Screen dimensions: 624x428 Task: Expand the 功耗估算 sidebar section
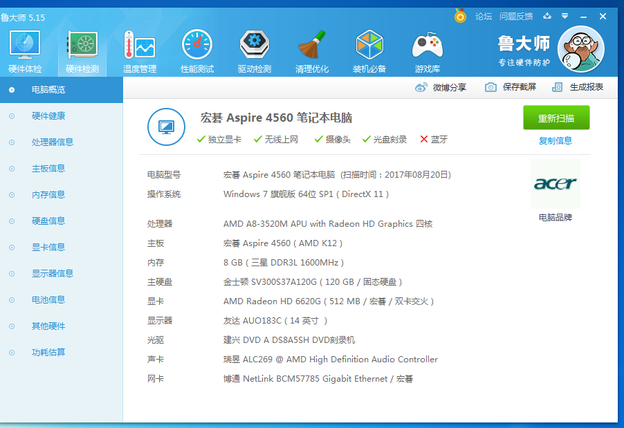tap(48, 352)
